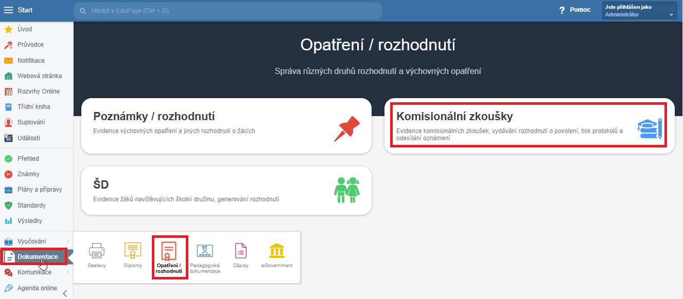Click the red pushpin icon
The height and width of the screenshot is (299, 683).
(346, 129)
